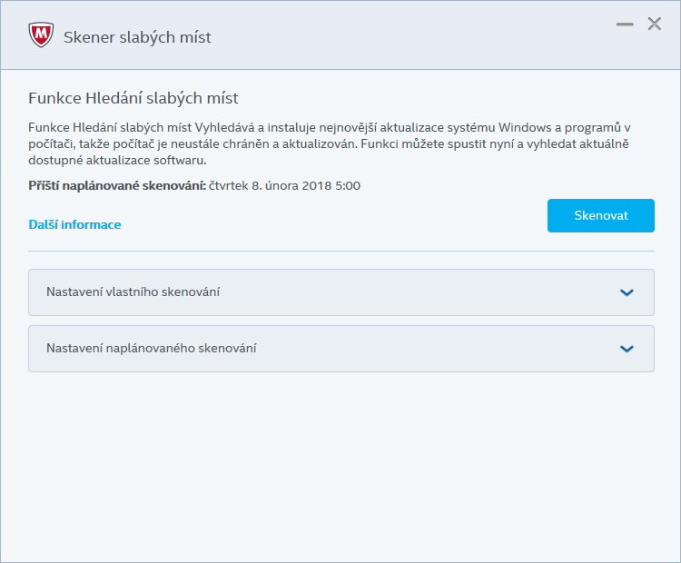This screenshot has height=563, width=681.
Task: Click the Skener slabých míst window title
Action: tap(137, 37)
